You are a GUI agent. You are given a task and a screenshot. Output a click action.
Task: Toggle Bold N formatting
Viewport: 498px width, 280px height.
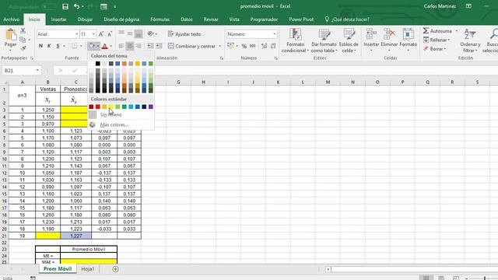coord(40,47)
